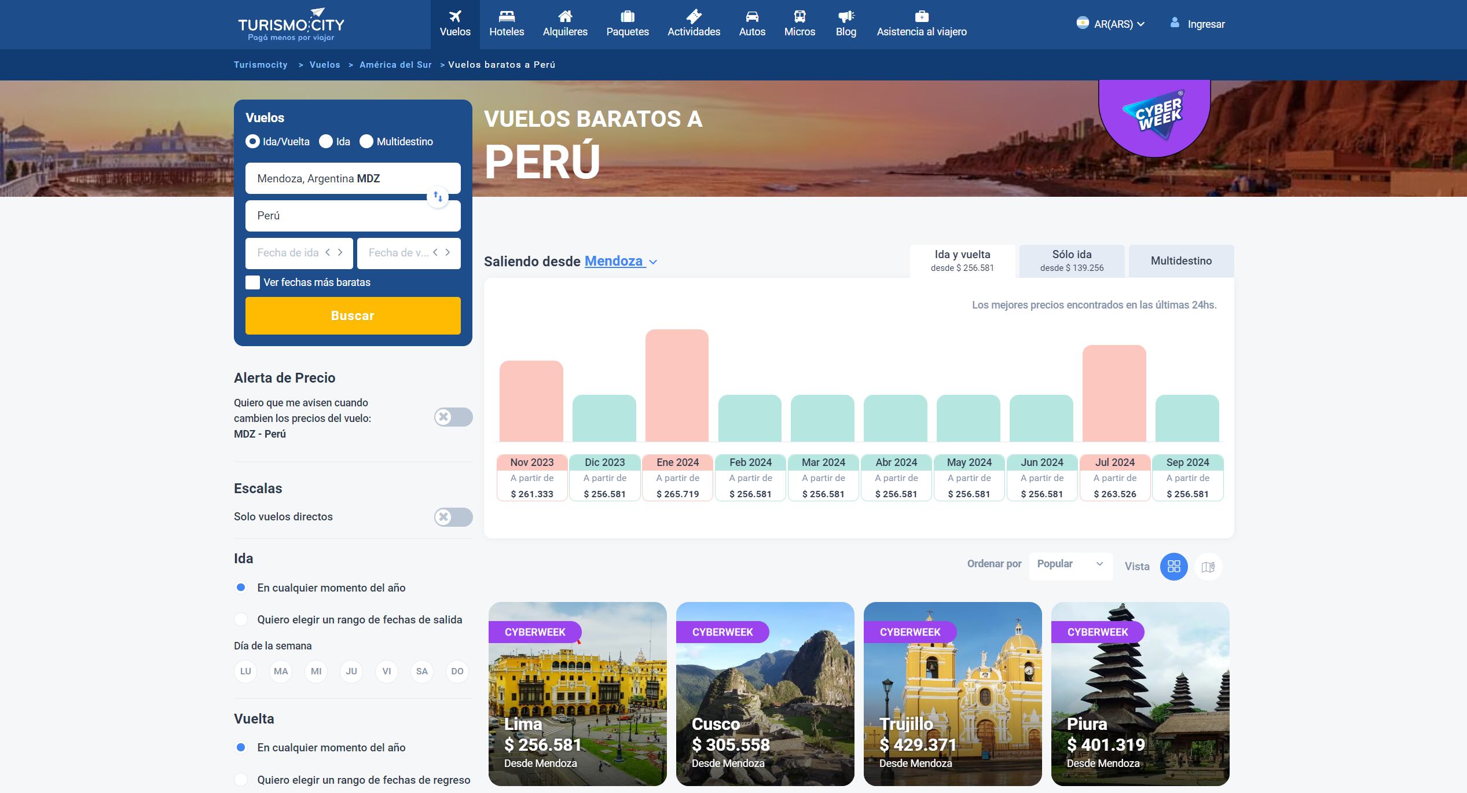Open Asistencia al viajero medical kit section
Image resolution: width=1467 pixels, height=793 pixels.
tap(922, 24)
